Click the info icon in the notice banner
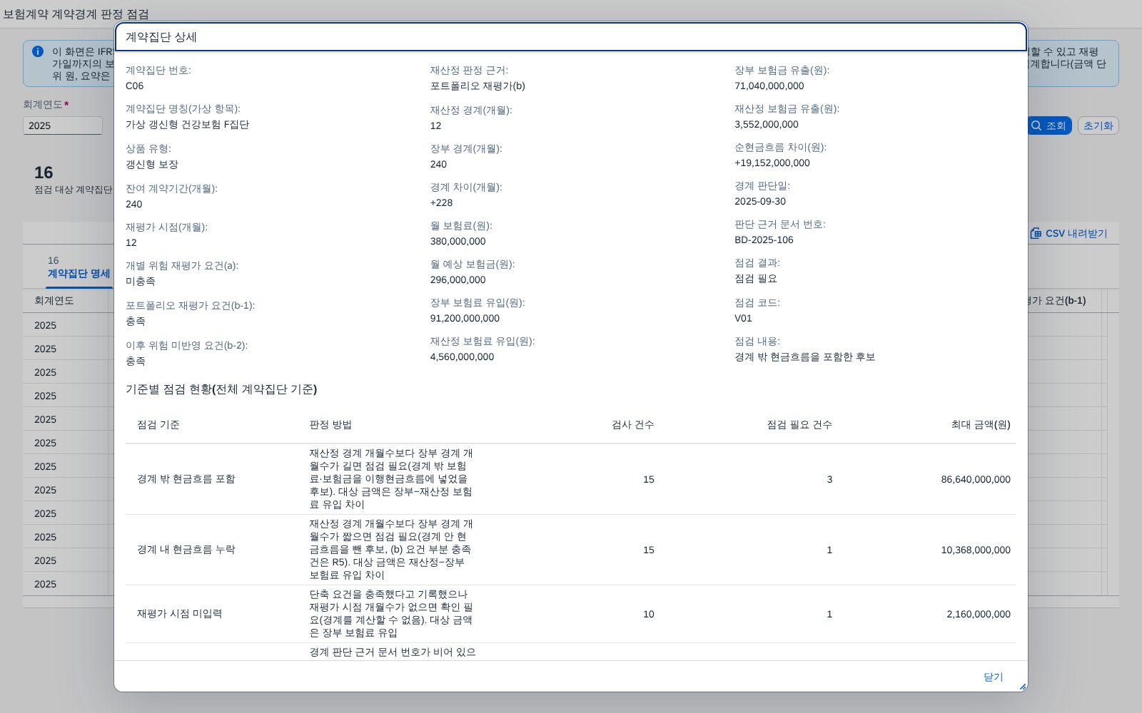The width and height of the screenshot is (1142, 713). [x=38, y=51]
